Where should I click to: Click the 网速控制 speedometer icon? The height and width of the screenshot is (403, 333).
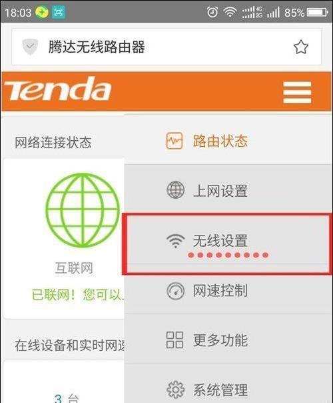coord(175,291)
